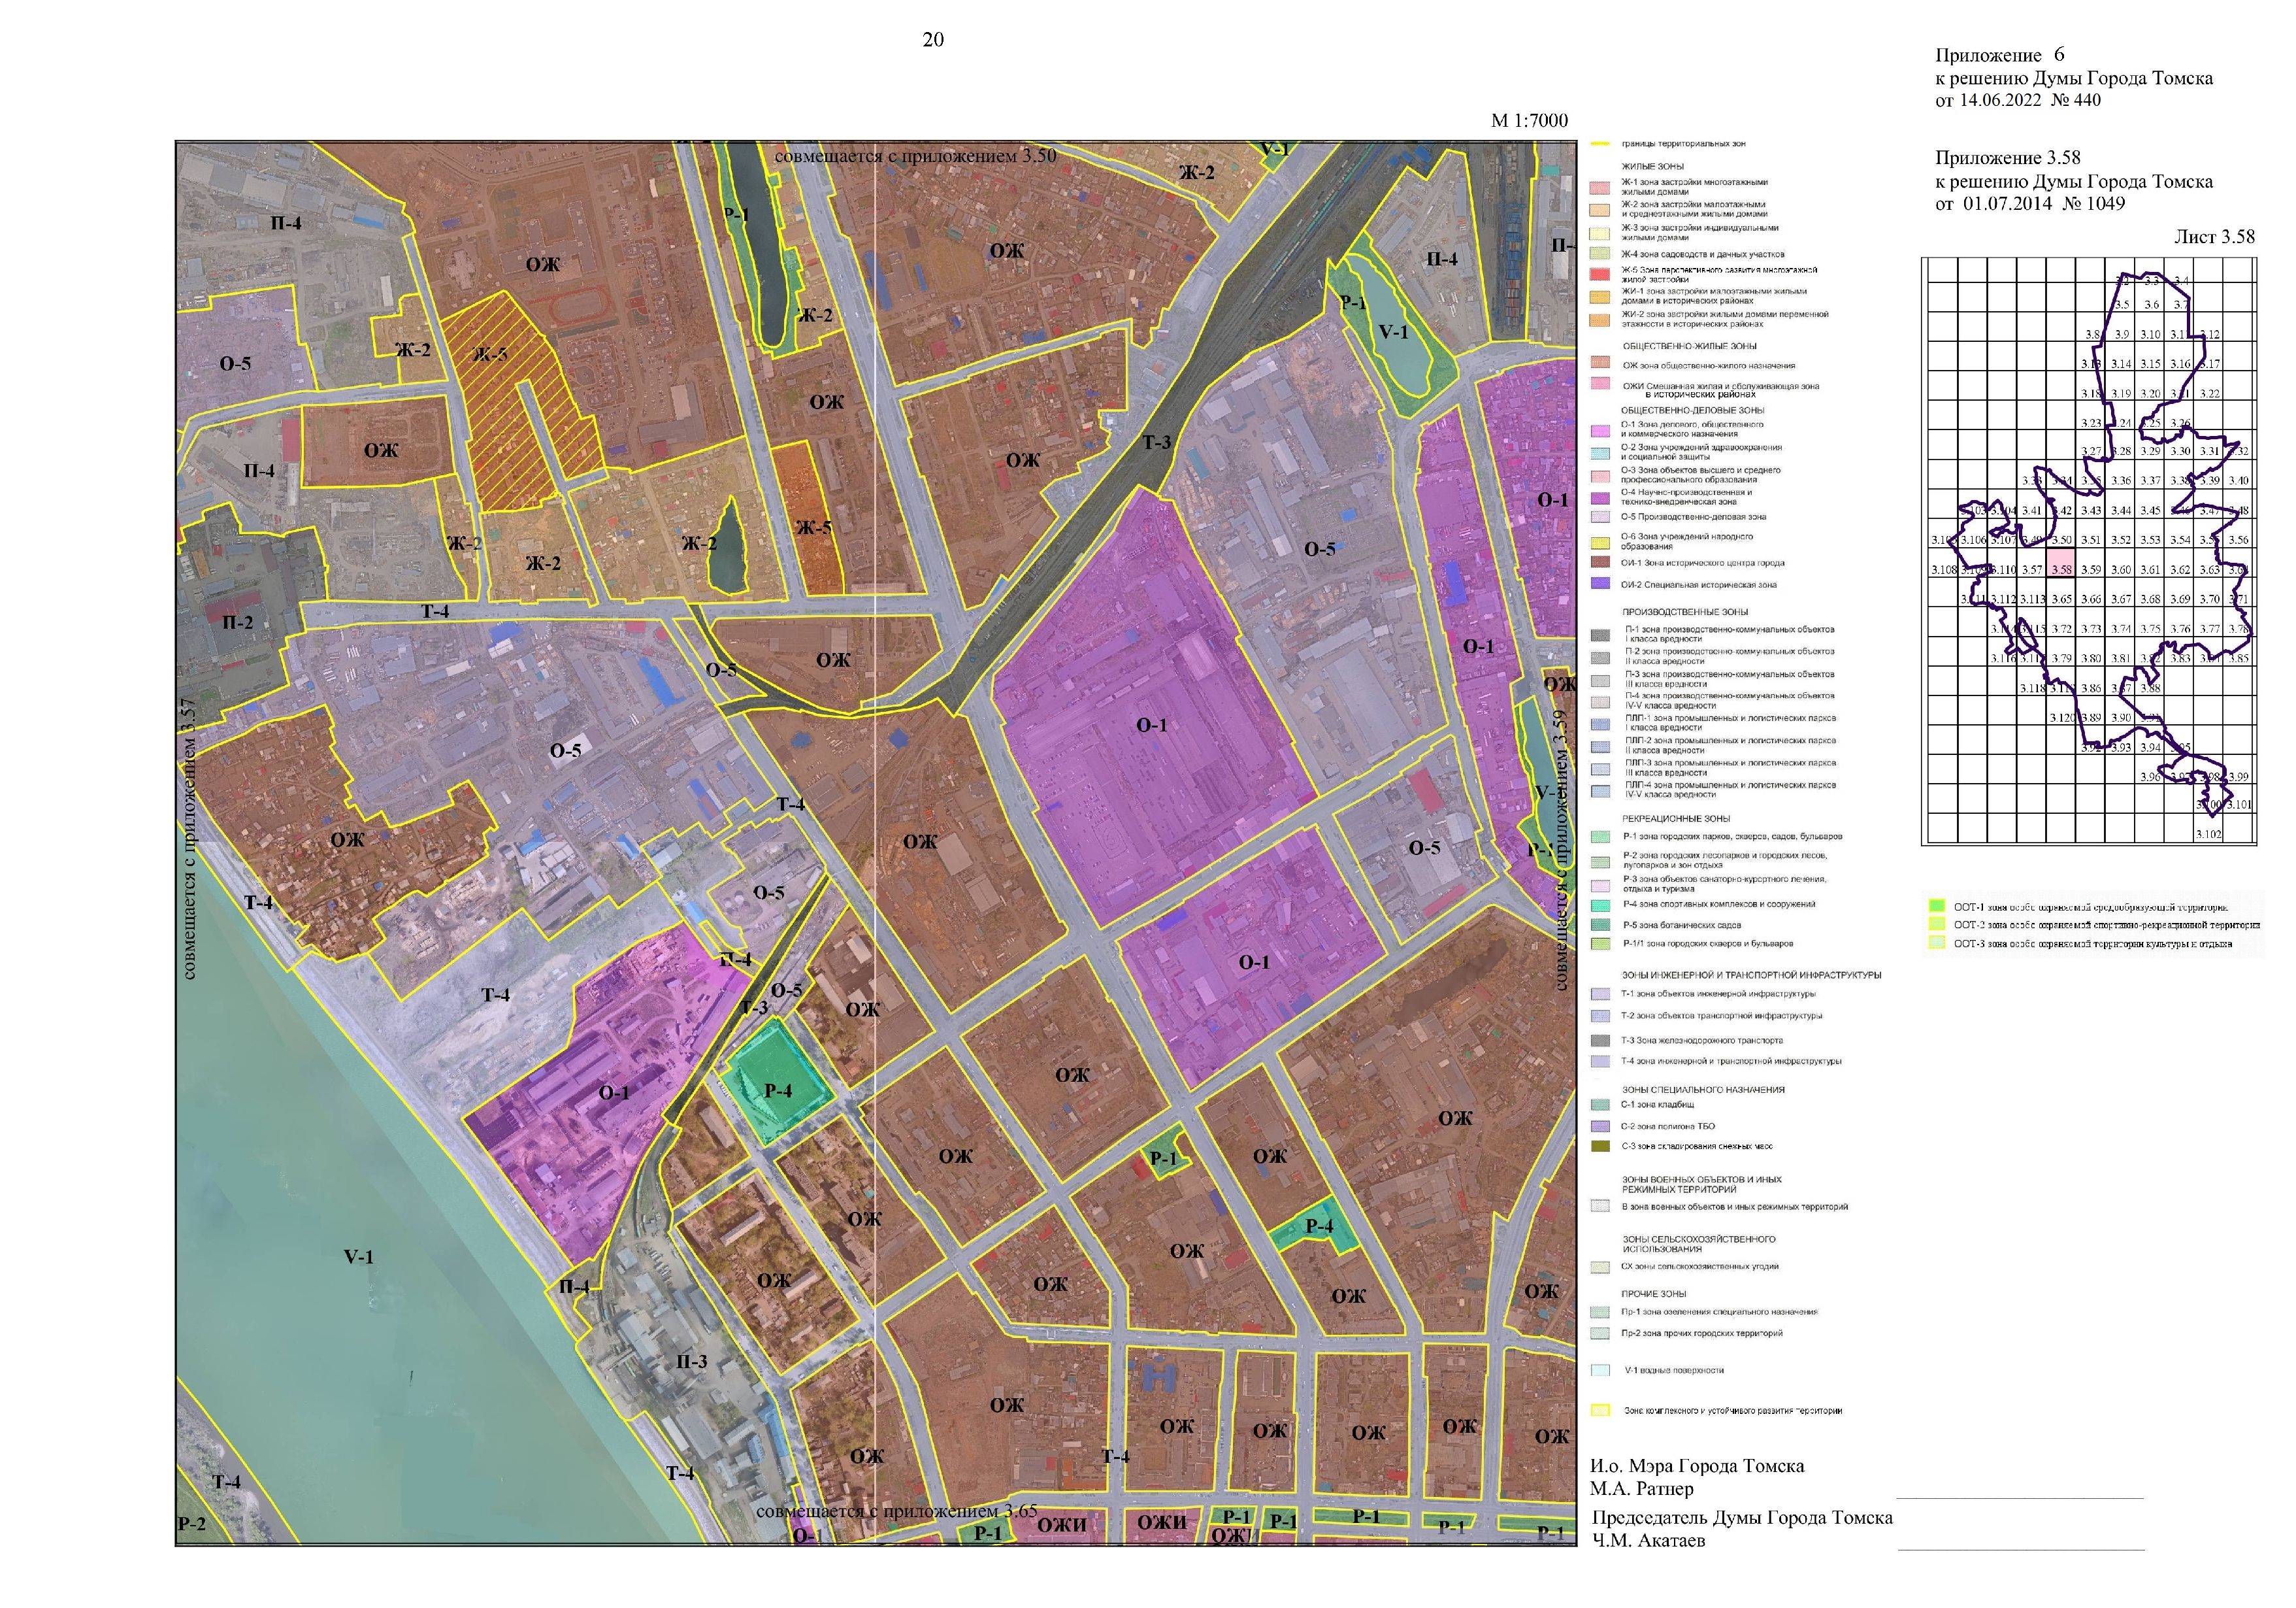This screenshot has height=1608, width=2296.
Task: Click the ОИ-2 purple legend swatch
Action: (x=1600, y=583)
